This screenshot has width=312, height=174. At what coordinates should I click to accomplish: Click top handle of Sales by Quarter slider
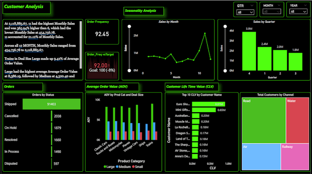click(x=225, y=27)
